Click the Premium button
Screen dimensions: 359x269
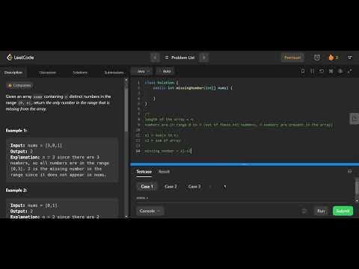292,58
